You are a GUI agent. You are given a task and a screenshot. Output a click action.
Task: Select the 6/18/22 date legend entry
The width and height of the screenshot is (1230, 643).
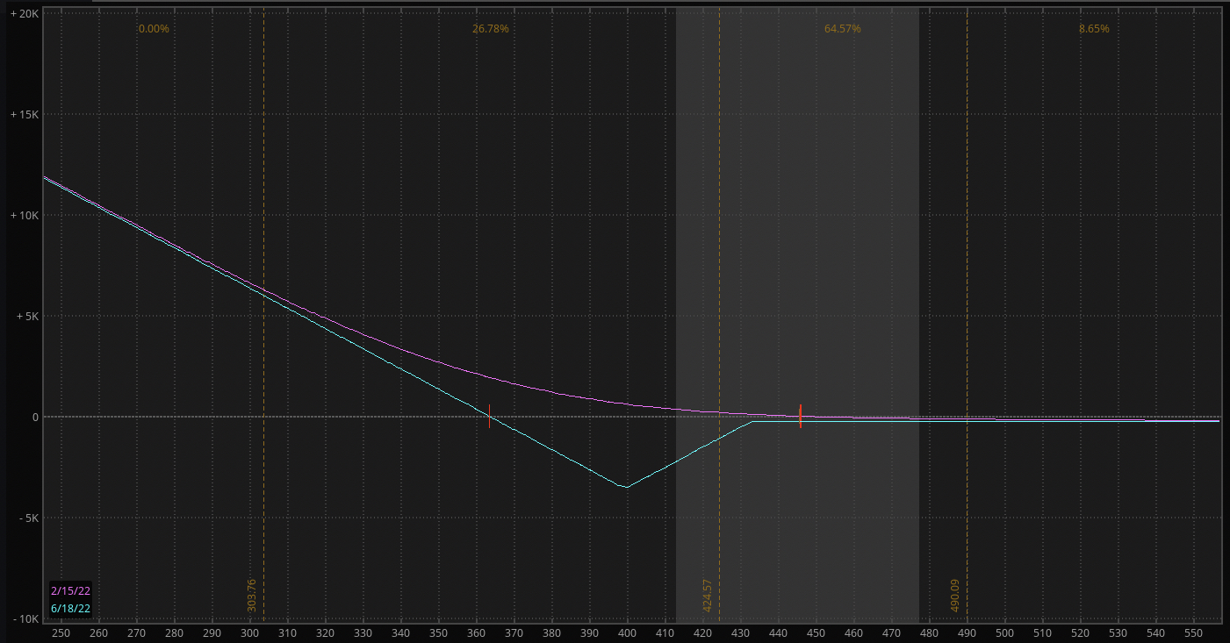(x=70, y=608)
